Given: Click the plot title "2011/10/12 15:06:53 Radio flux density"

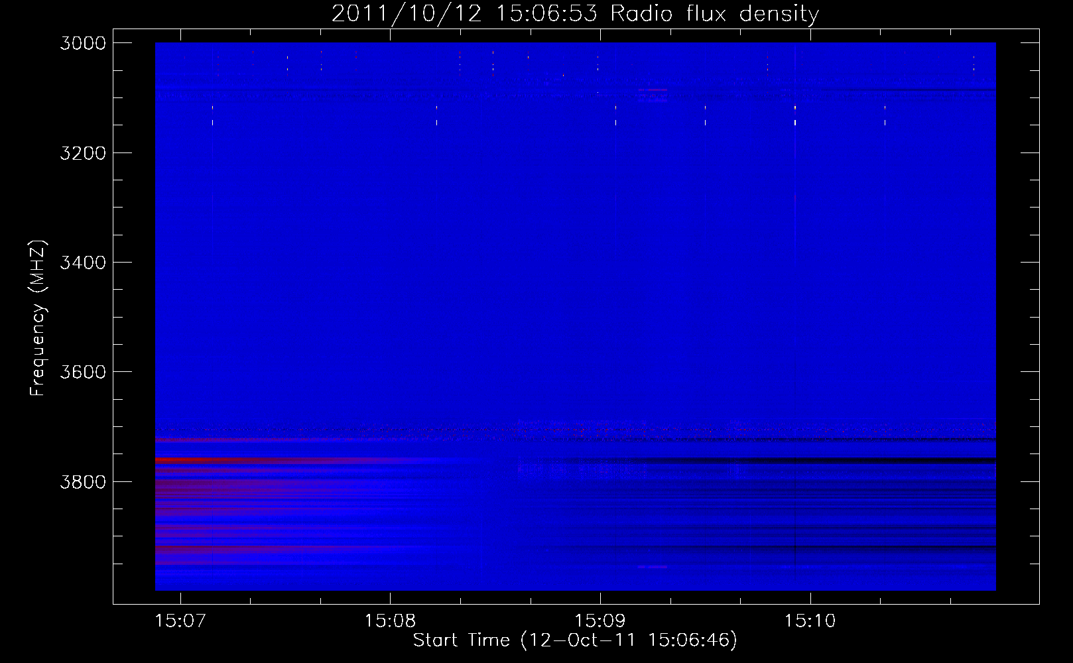Looking at the screenshot, I should 575,14.
